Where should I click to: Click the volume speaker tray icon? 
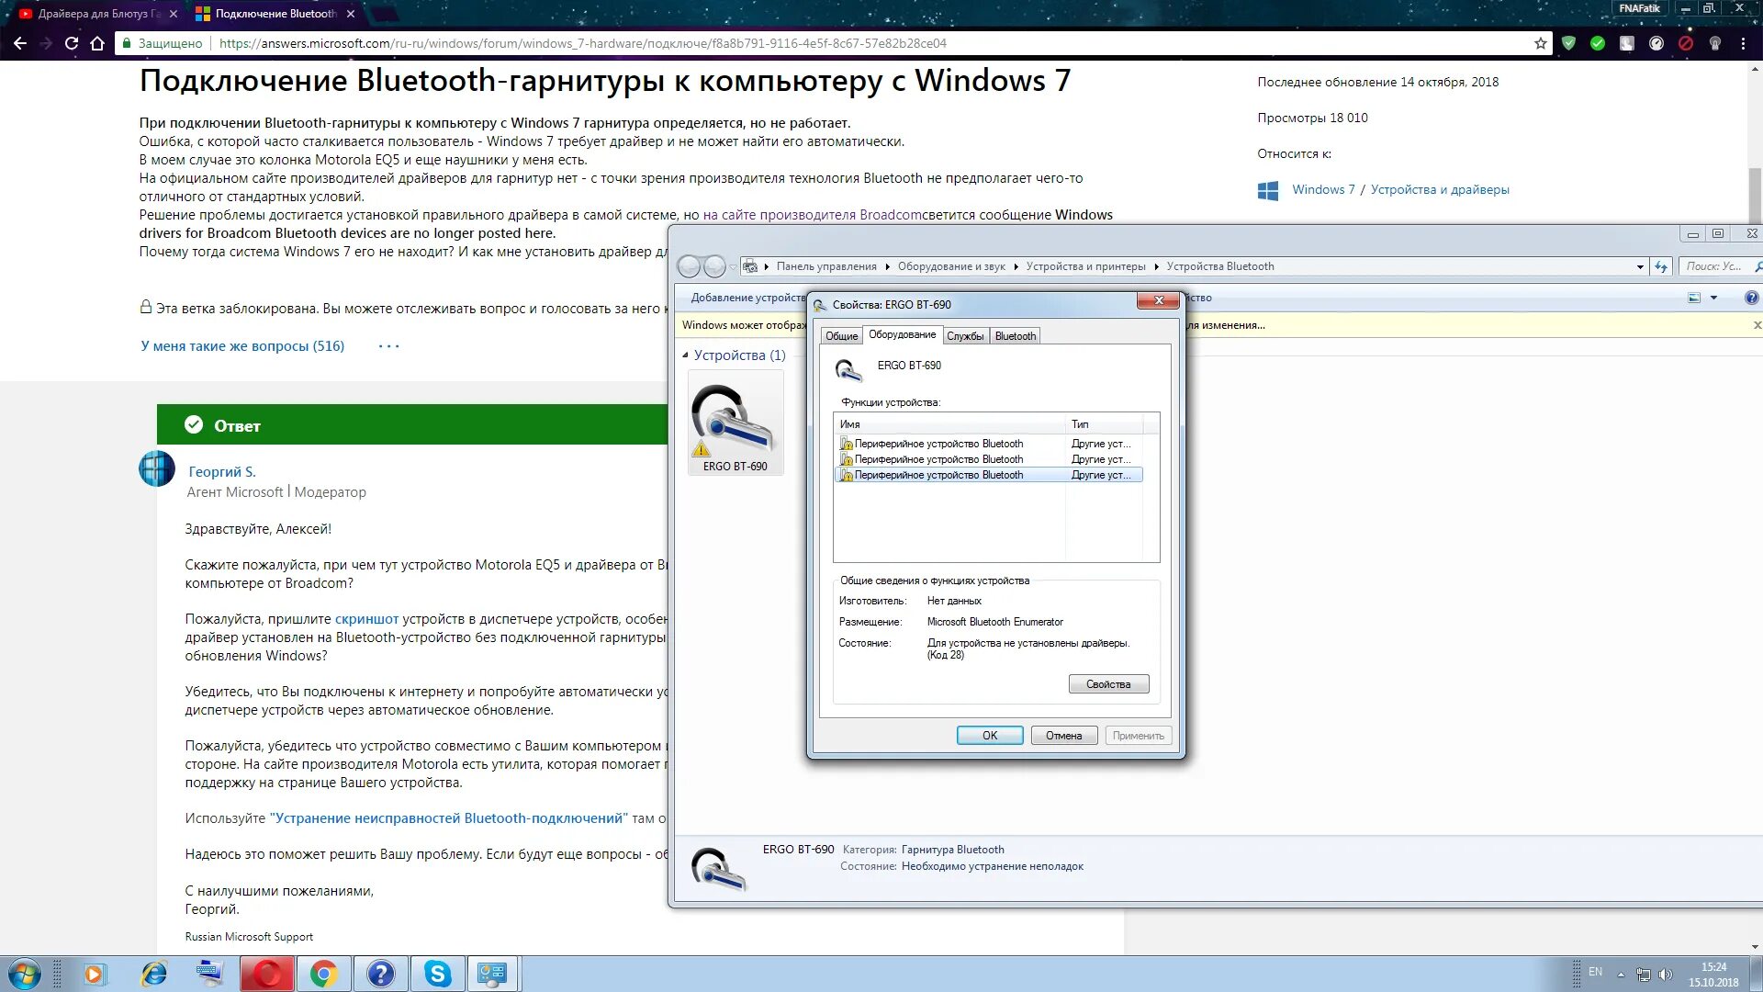click(1666, 975)
